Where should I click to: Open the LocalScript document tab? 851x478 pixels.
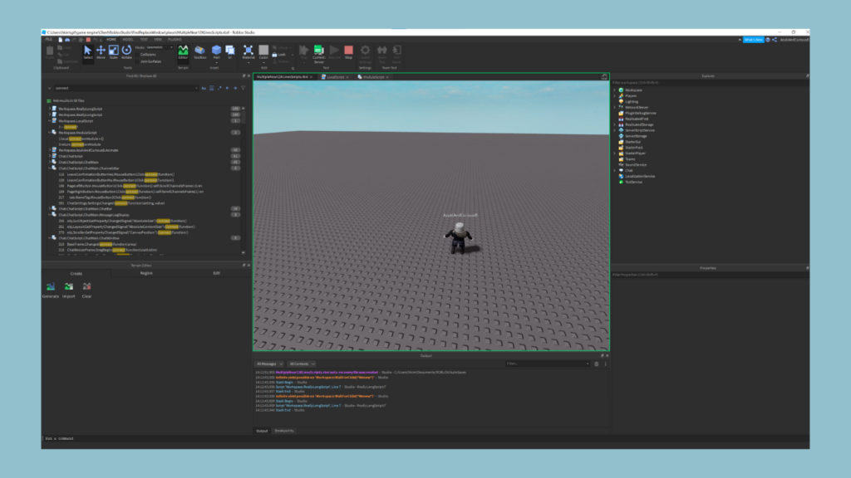click(x=335, y=76)
